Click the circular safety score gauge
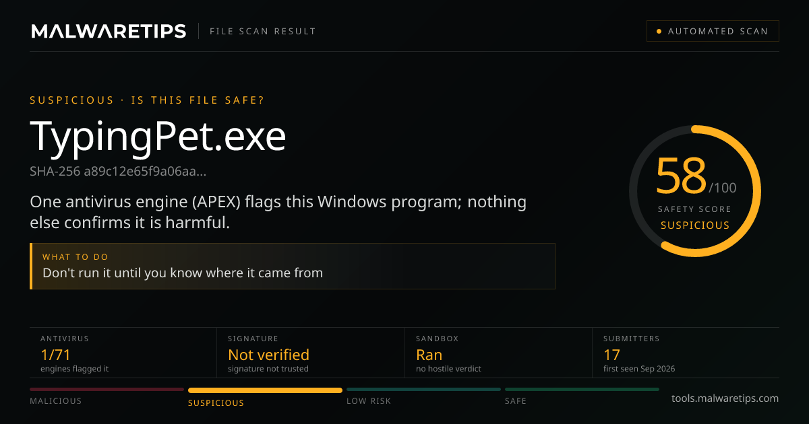 tap(695, 190)
